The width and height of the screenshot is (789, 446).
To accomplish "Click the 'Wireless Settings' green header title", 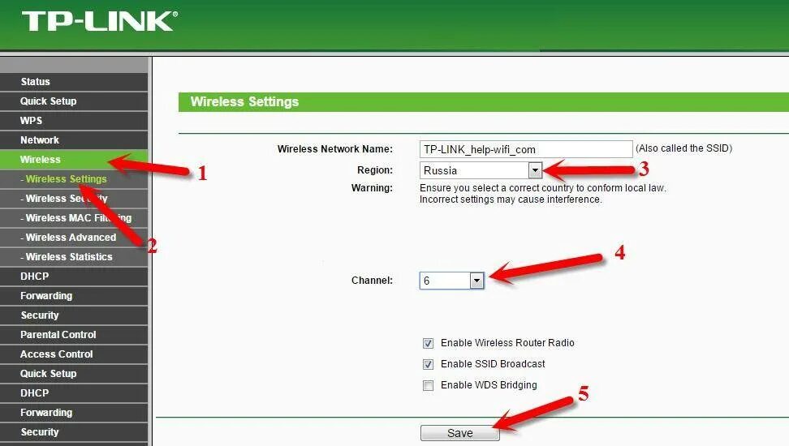I will pos(244,101).
